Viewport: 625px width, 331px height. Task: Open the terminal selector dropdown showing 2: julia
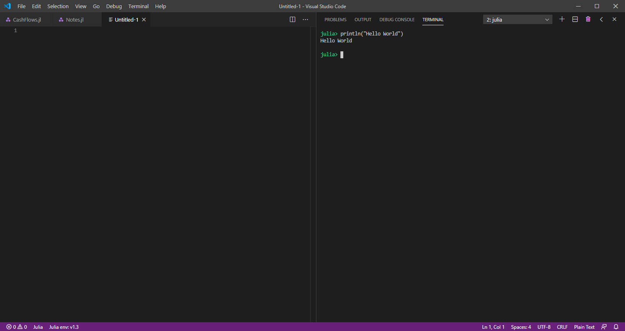tap(518, 20)
